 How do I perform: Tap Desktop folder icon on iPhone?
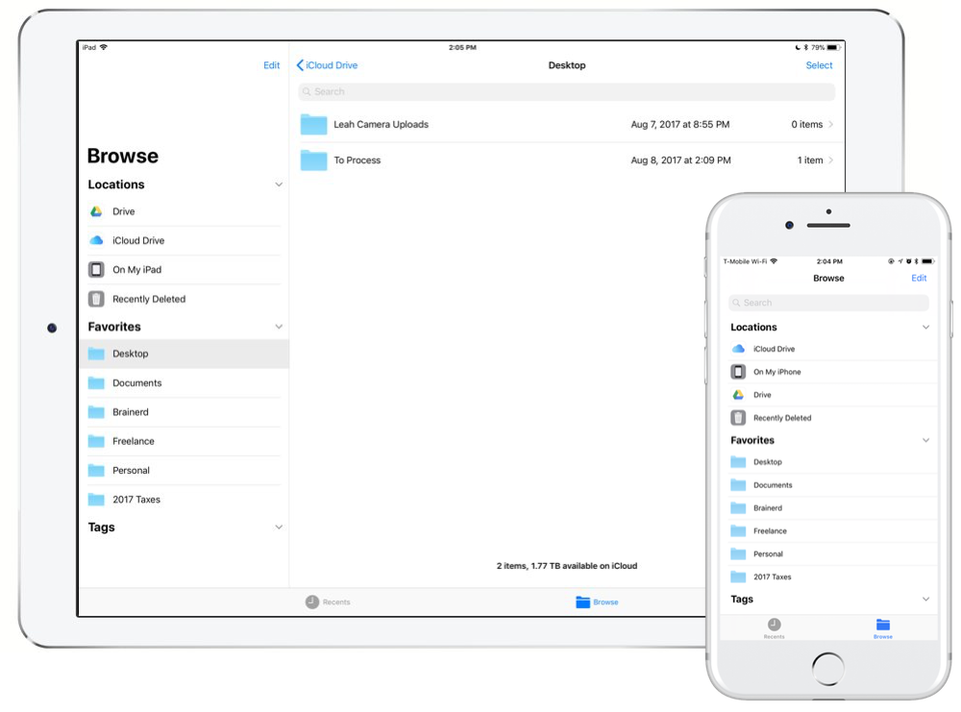(x=738, y=462)
